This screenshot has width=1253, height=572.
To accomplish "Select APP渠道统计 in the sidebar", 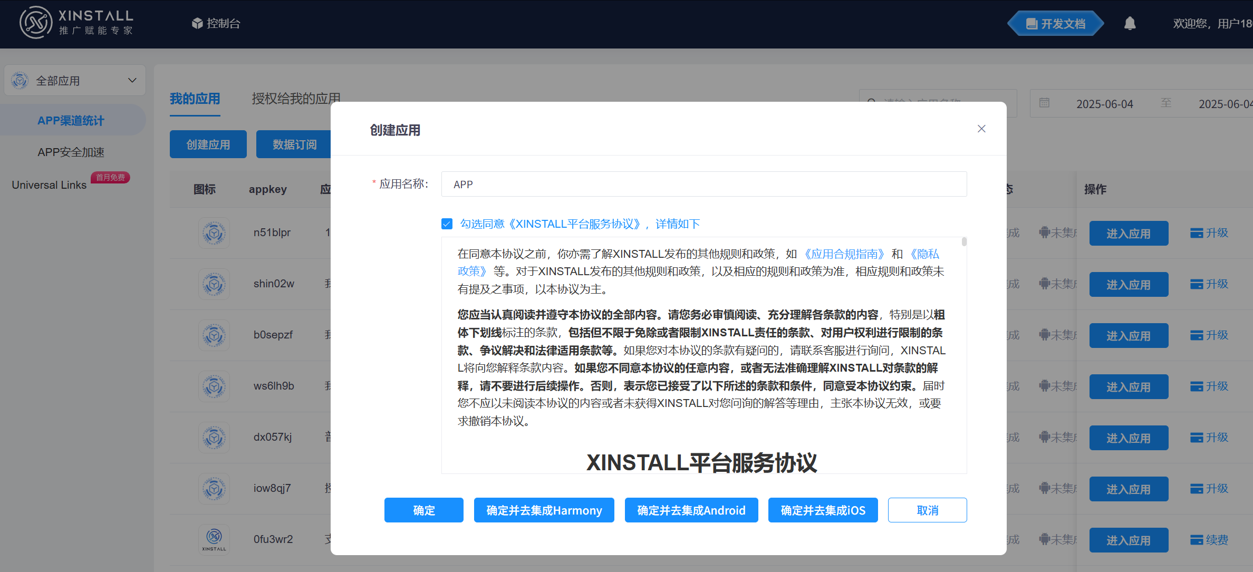I will [x=71, y=121].
